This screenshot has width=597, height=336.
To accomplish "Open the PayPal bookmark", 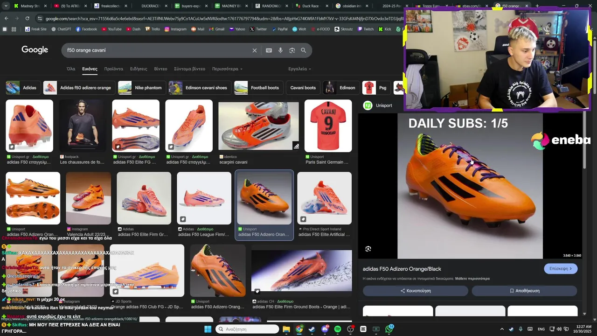I will coord(279,29).
